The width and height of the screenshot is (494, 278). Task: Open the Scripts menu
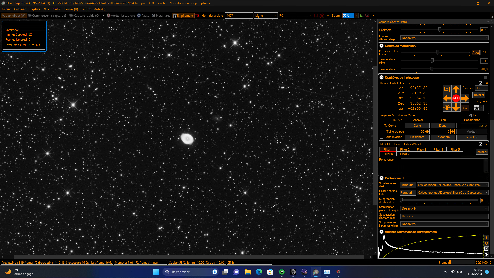point(86,9)
